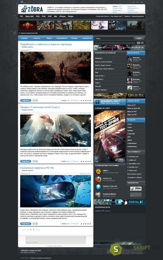Screen dimensions: 163x260
Task: Open the Правообладателю link
Action: click(138, 16)
